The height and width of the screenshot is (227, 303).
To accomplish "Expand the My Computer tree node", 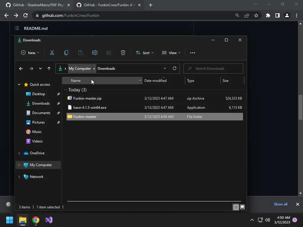I will (19, 165).
